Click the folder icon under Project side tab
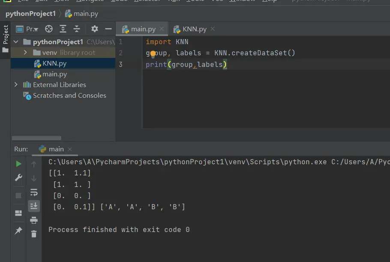This screenshot has width=390, height=262. (x=5, y=50)
